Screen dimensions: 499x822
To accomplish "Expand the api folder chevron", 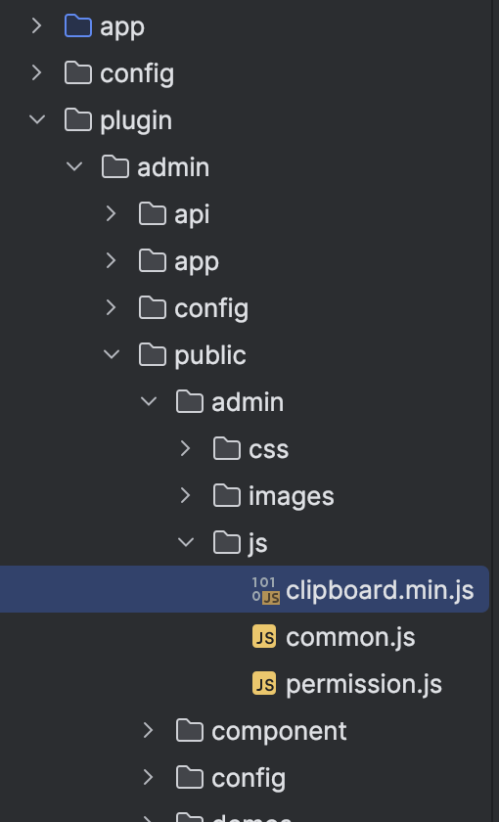I will tap(111, 213).
